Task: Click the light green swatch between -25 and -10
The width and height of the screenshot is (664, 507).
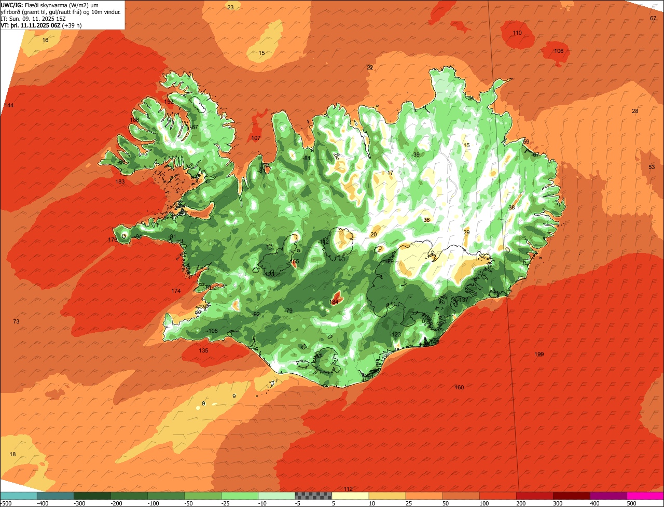Action: (240, 496)
